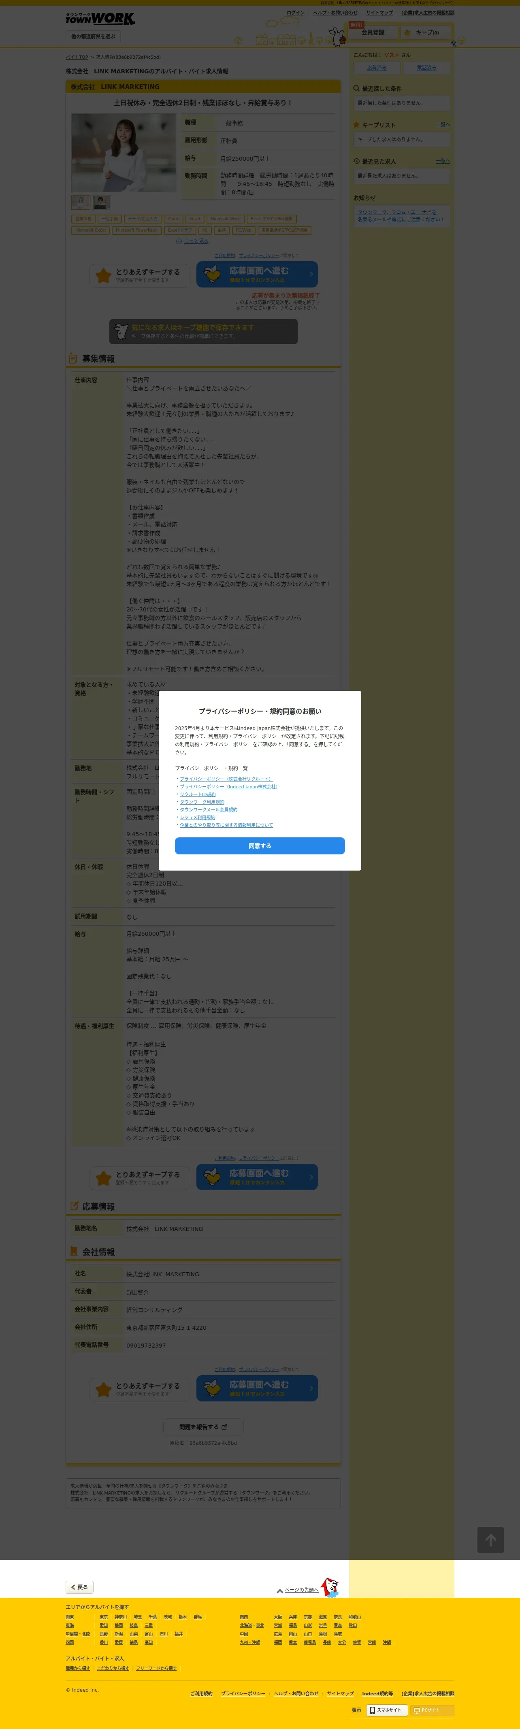520x1729 pixels.
Task: Open the 関東 region link
Action: (70, 1617)
